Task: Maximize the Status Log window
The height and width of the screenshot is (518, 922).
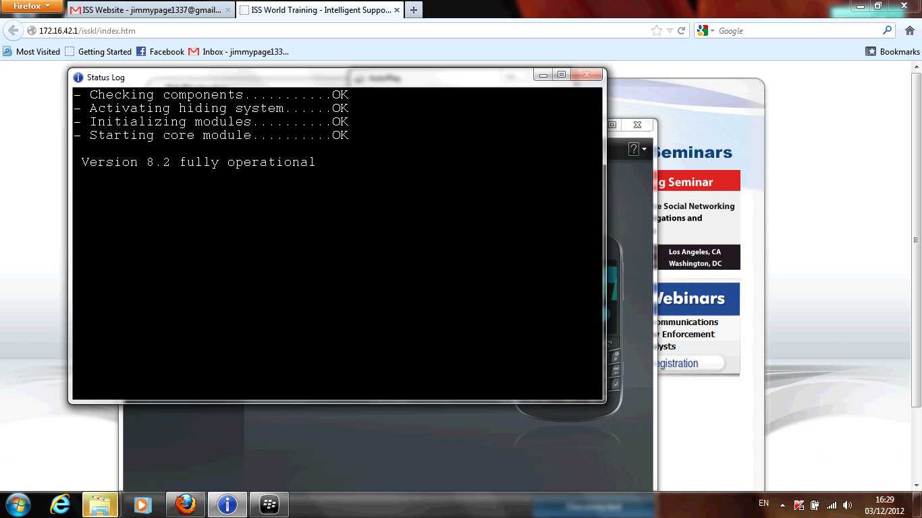Action: point(561,74)
